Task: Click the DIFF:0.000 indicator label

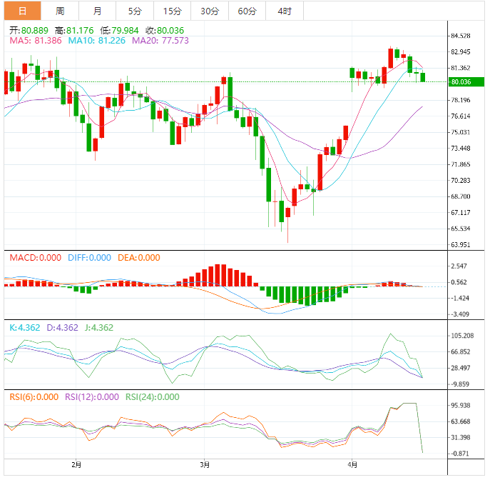Action: [x=89, y=258]
